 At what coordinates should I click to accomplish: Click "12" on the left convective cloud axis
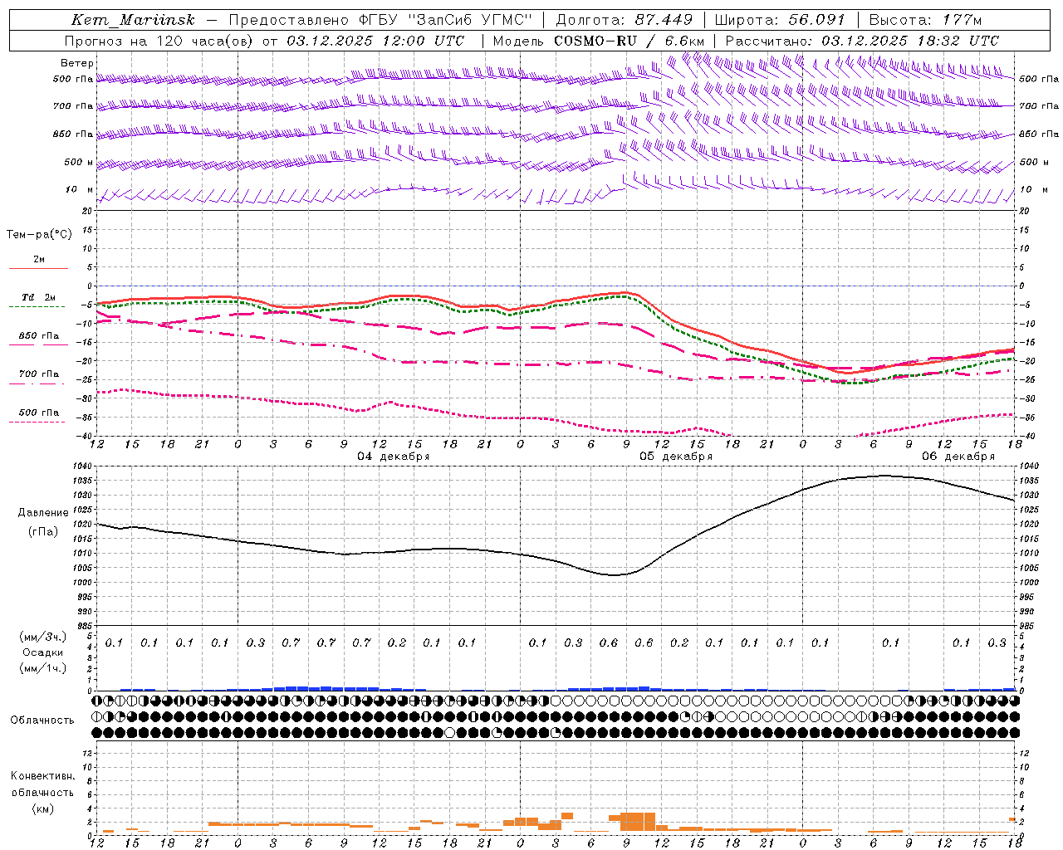(x=86, y=753)
